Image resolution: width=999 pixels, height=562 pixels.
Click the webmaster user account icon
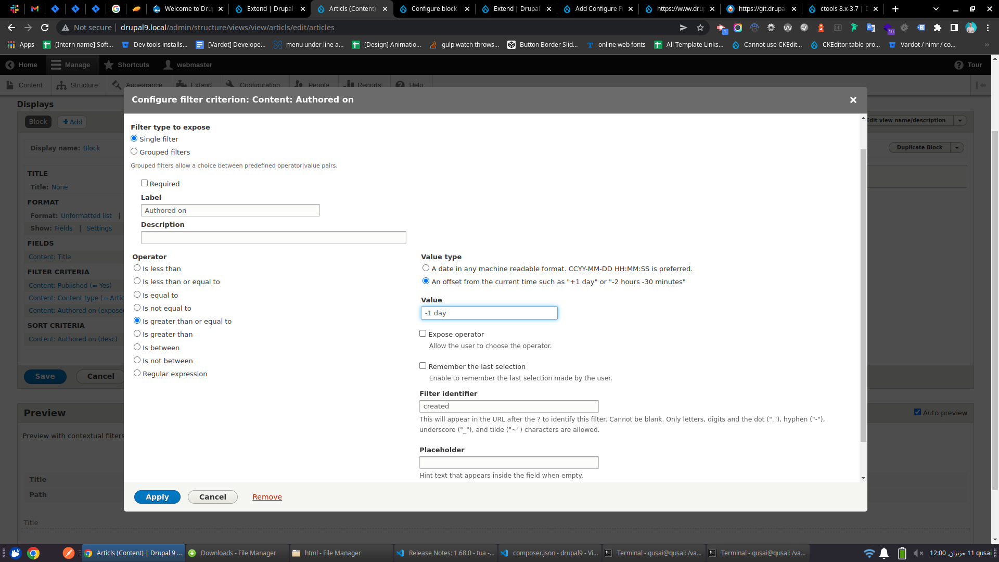point(168,65)
